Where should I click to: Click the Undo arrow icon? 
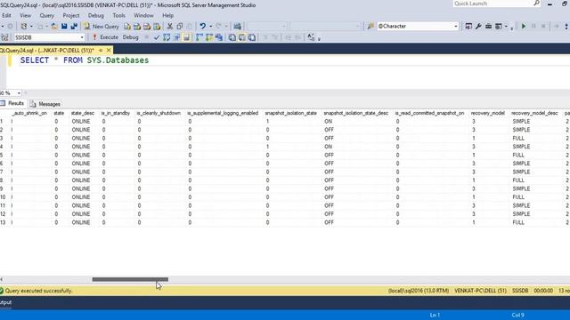coord(202,26)
